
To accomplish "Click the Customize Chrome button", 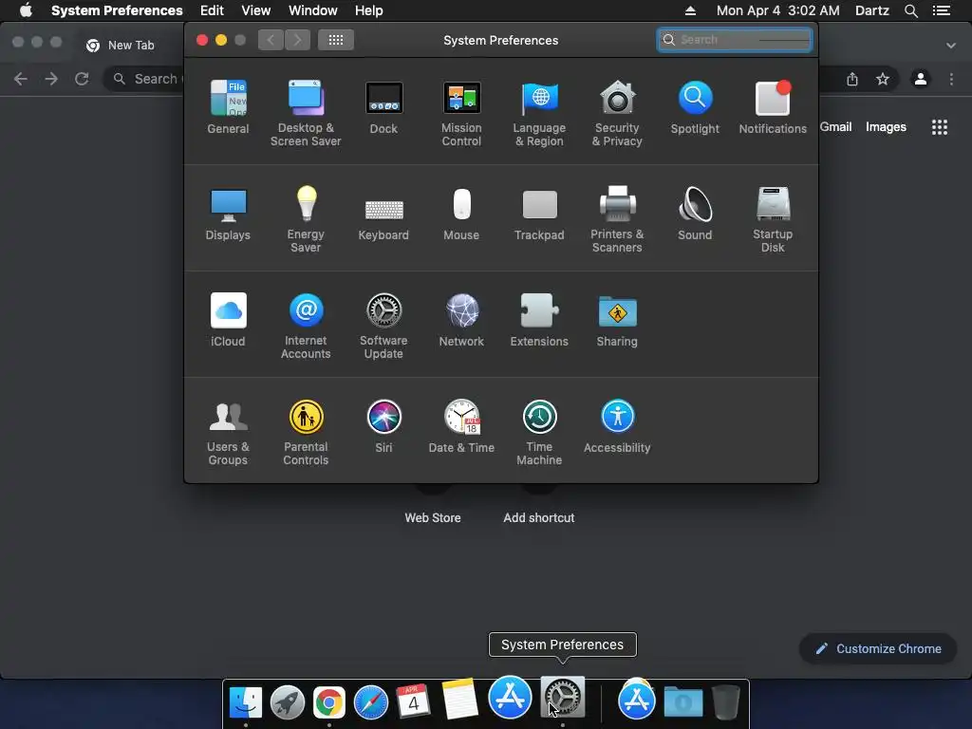I will 878,648.
